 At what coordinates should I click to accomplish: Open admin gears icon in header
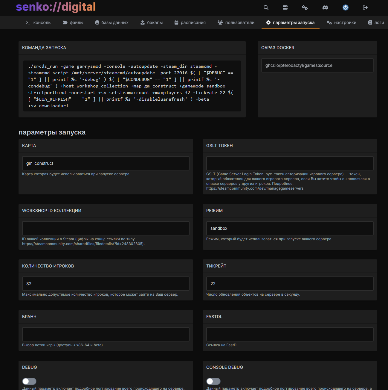305,7
